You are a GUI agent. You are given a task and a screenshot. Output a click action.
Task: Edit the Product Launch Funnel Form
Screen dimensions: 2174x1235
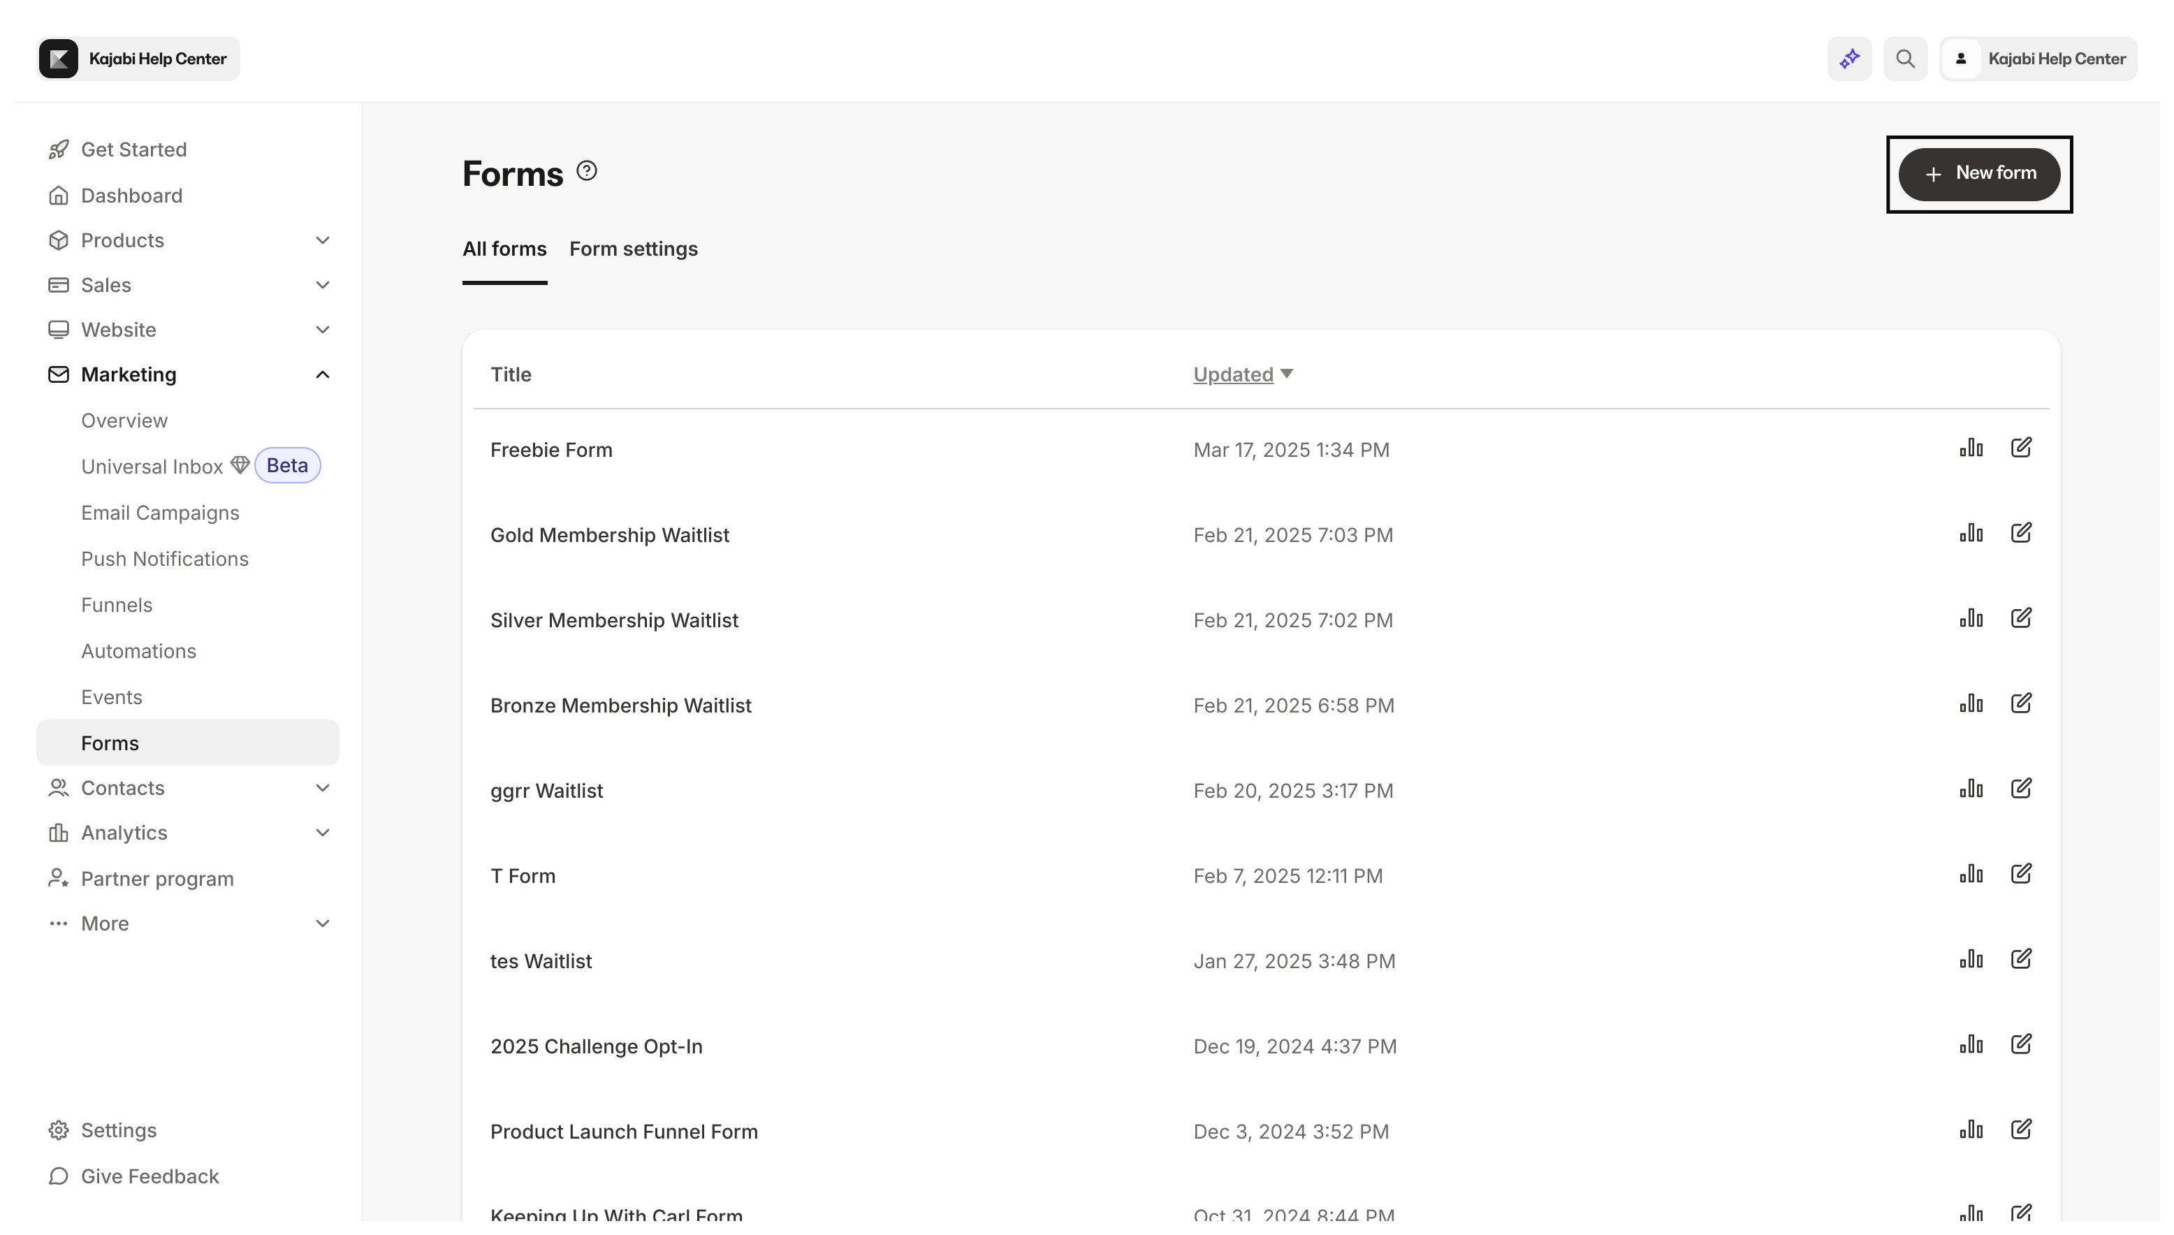2020,1129
